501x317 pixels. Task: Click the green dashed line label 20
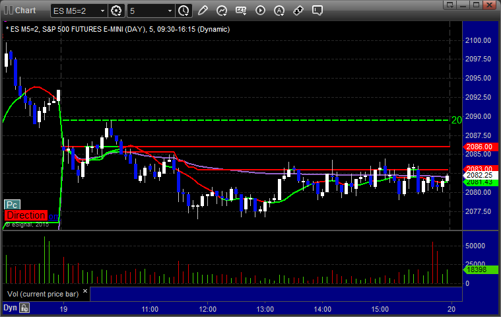pos(456,120)
